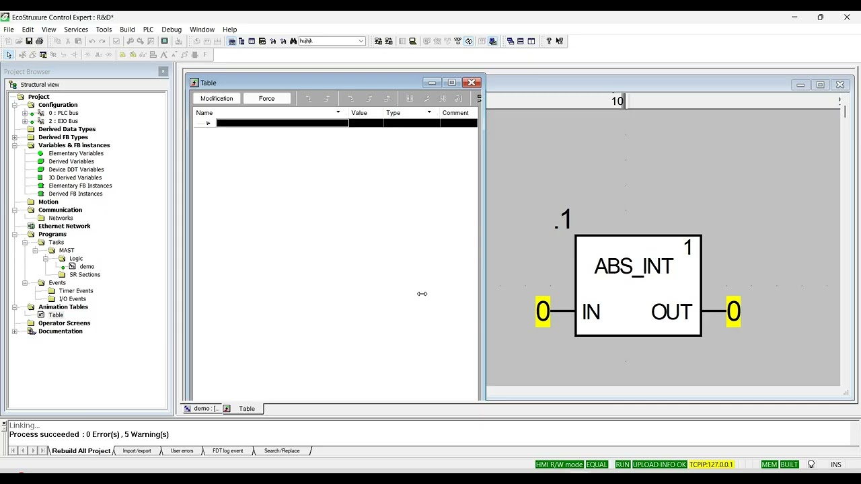Collapse the Configuration tree node

pyautogui.click(x=15, y=105)
